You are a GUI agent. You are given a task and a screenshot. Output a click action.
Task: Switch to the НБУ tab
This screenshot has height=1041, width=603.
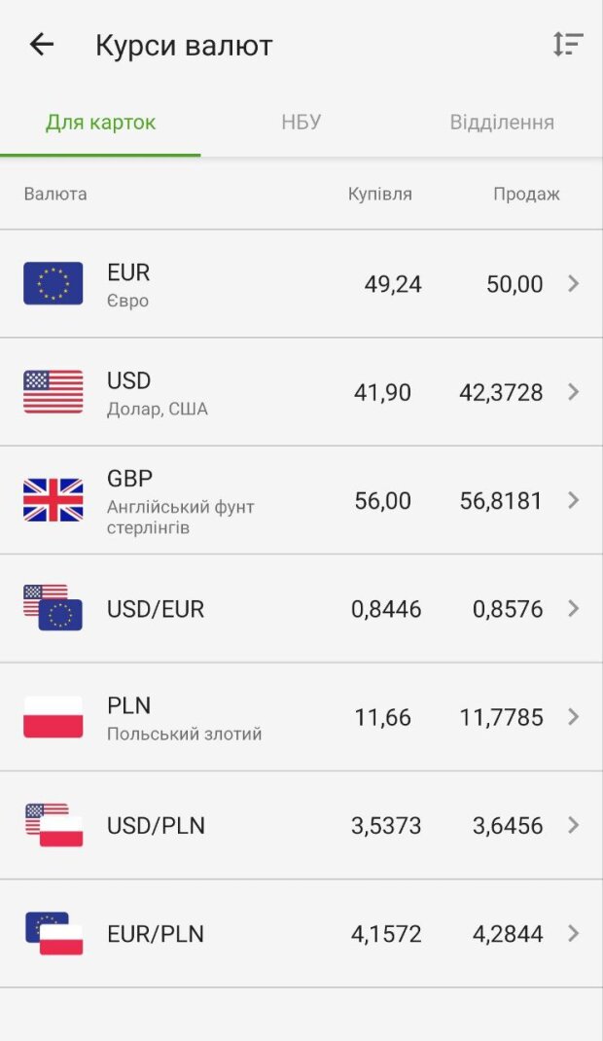click(x=301, y=123)
